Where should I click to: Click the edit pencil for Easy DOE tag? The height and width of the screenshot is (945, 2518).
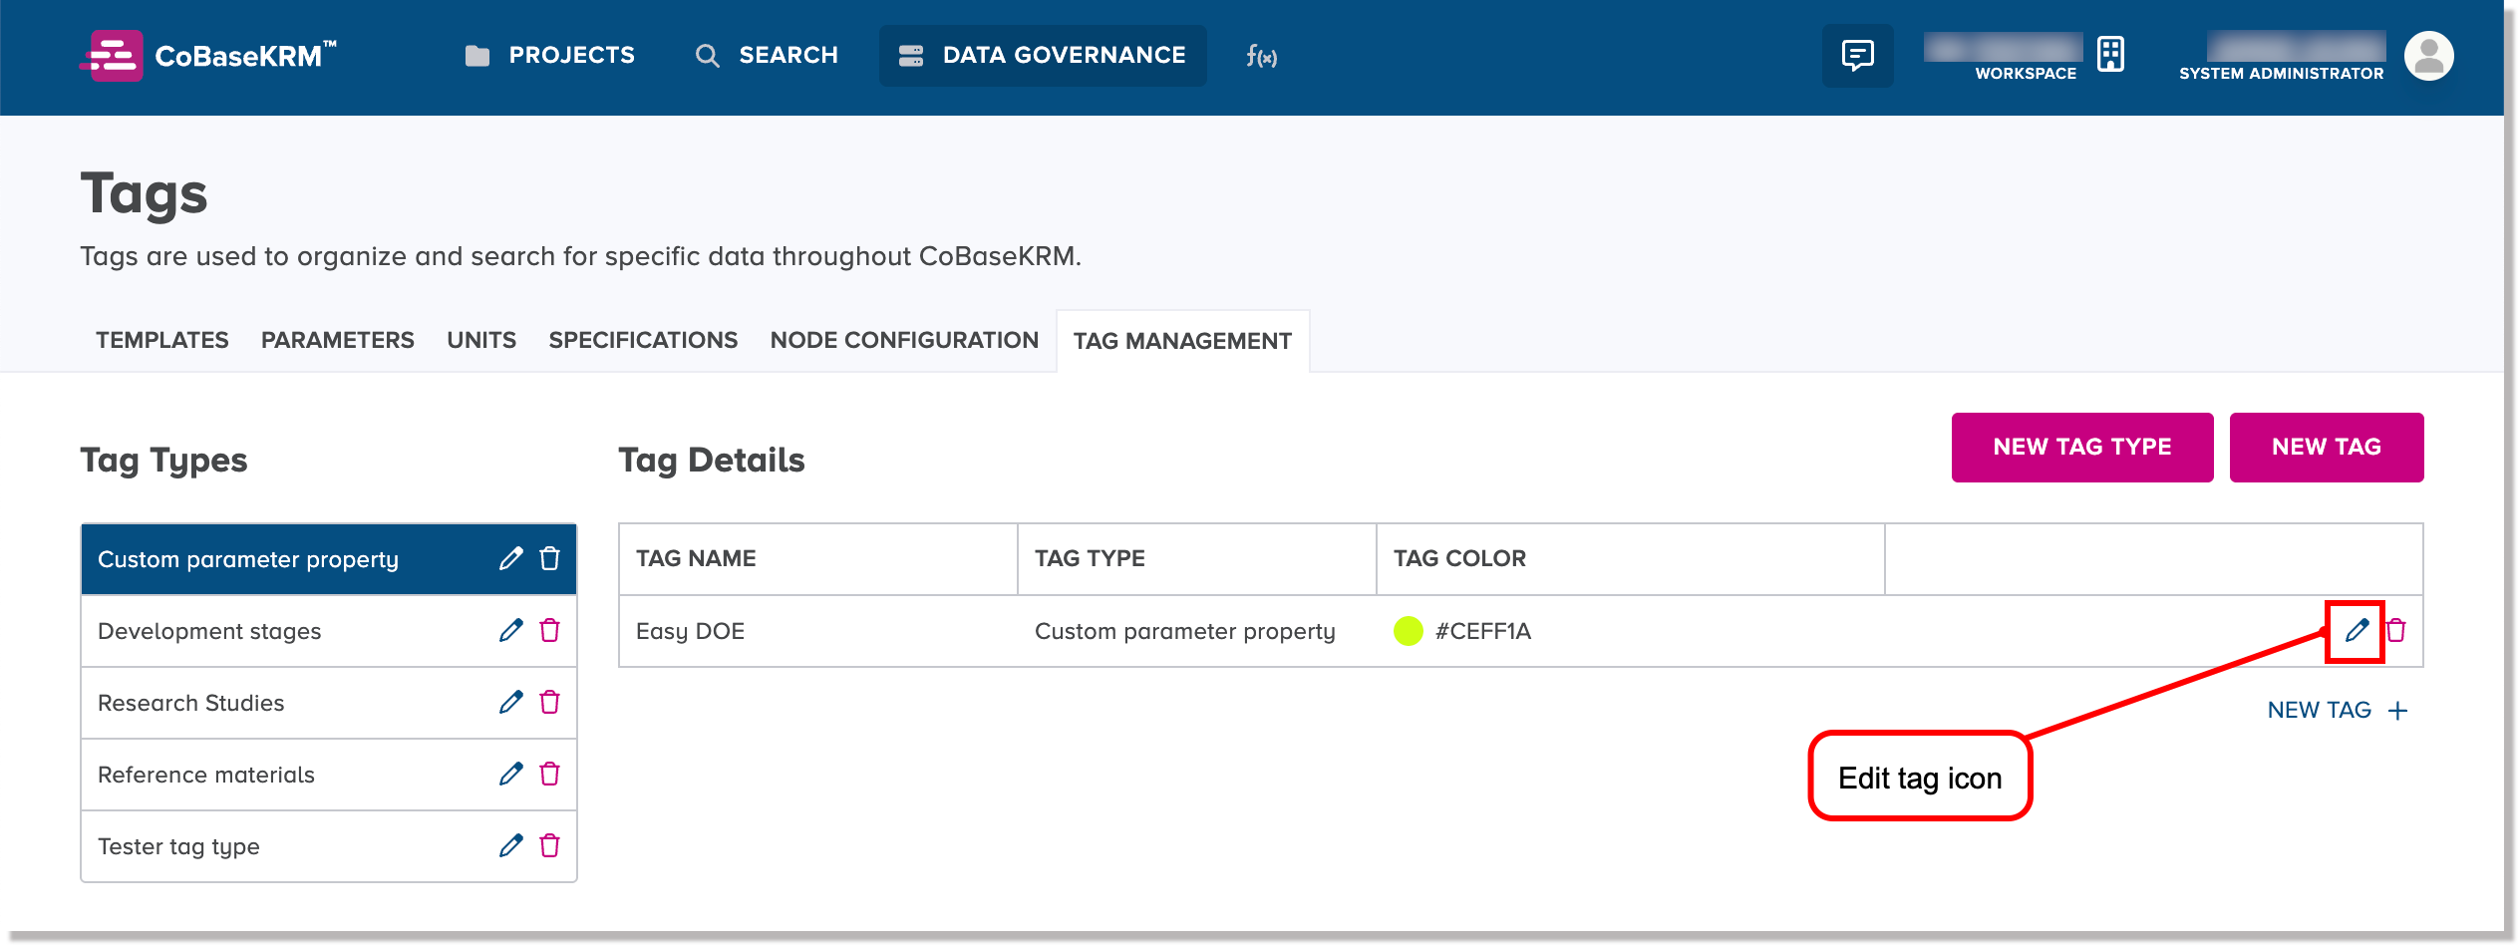2357,631
